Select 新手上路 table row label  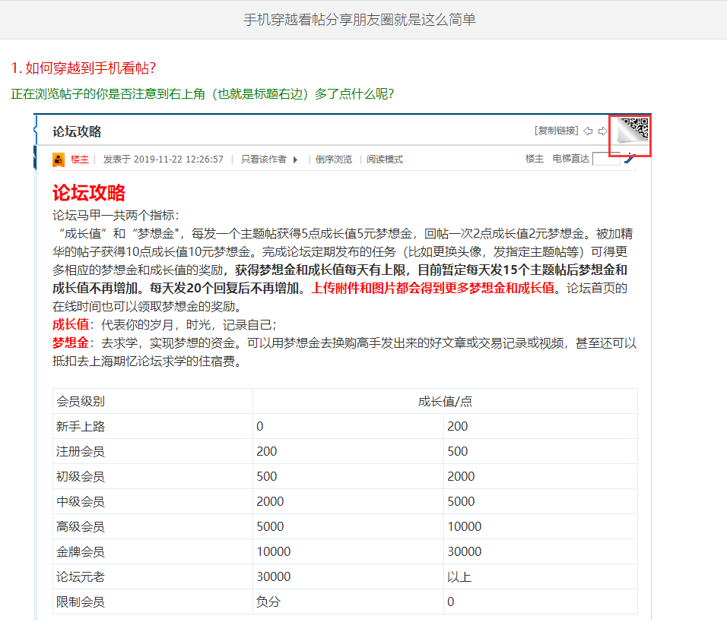(81, 427)
